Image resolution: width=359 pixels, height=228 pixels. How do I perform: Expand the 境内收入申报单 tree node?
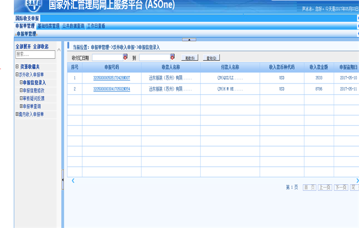(17, 114)
